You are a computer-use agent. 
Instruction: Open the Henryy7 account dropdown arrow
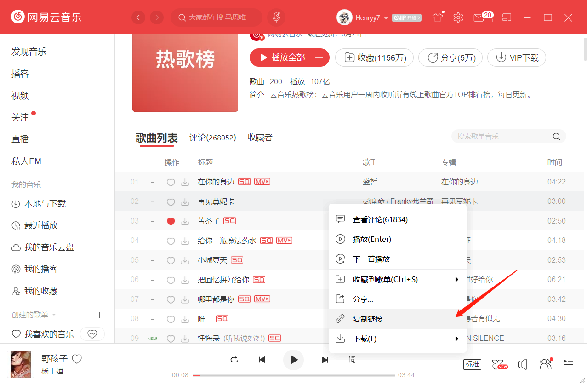[386, 18]
